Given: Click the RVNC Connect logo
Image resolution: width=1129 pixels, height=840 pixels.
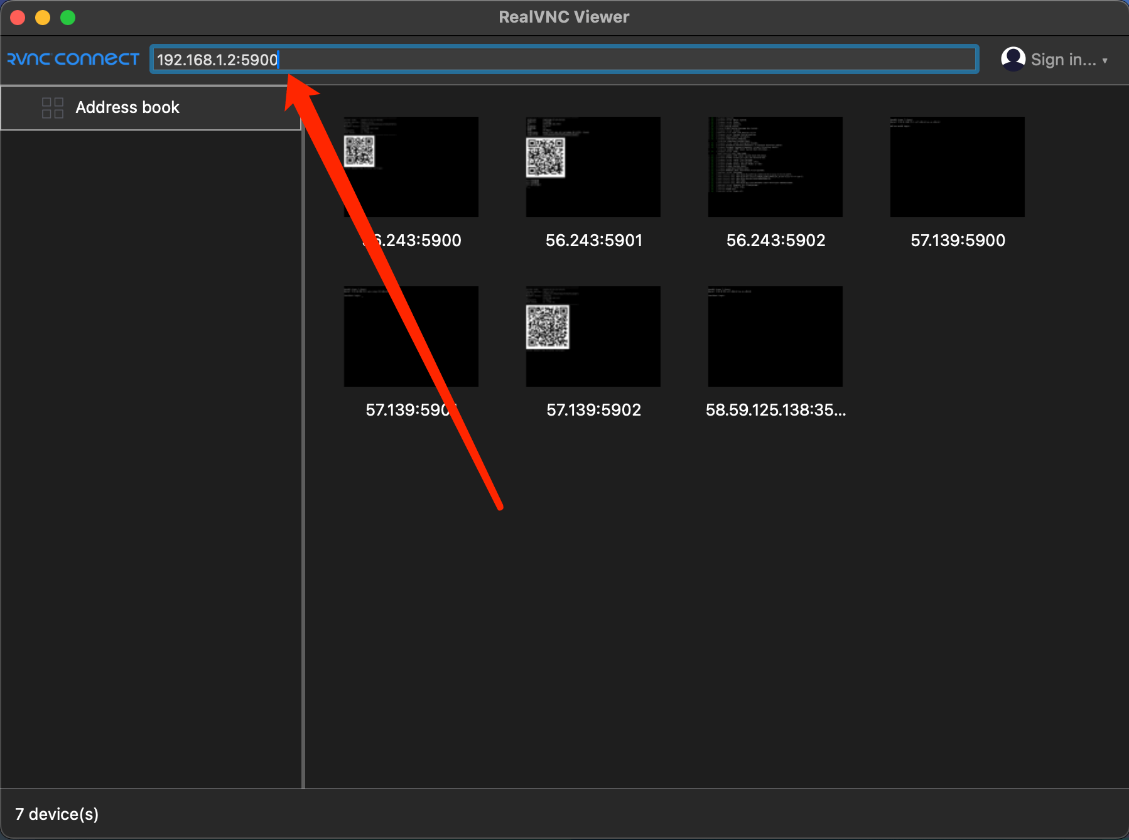Looking at the screenshot, I should click(x=73, y=59).
